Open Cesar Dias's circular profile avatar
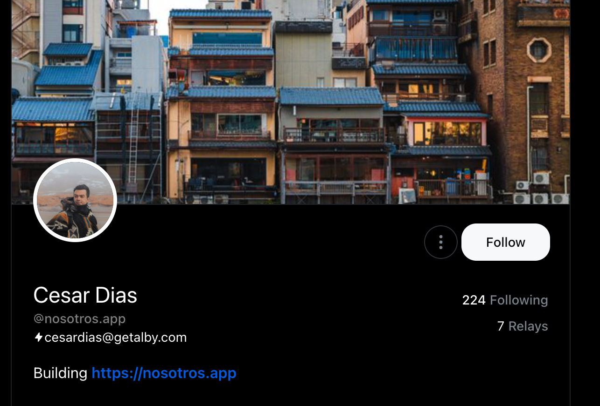Image resolution: width=600 pixels, height=406 pixels. point(75,200)
